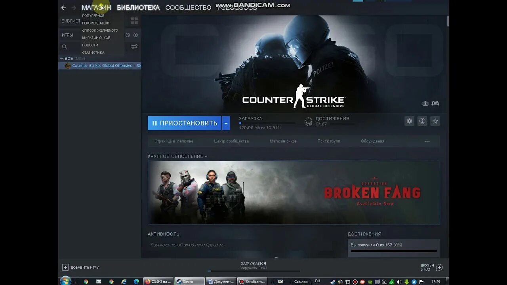Expand dropdown arrow beside Приостановить

point(226,123)
